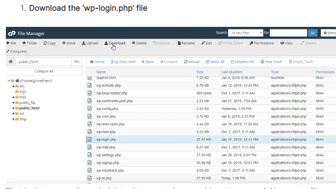Open View Trash
The width and height of the screenshot is (336, 189).
[x=271, y=62]
